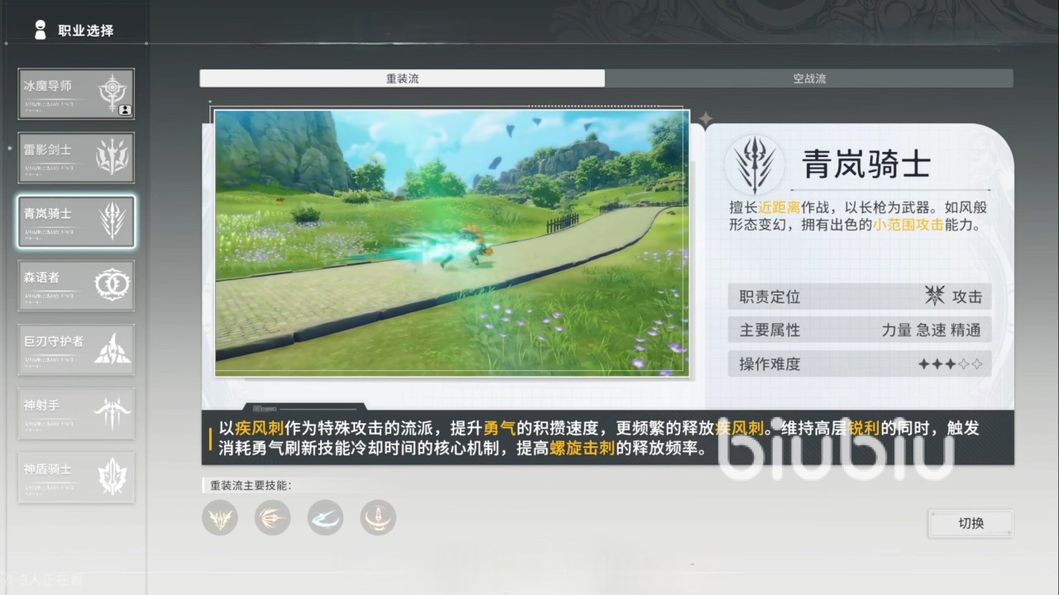The width and height of the screenshot is (1059, 595).
Task: Click the class skill preview video
Action: [452, 243]
